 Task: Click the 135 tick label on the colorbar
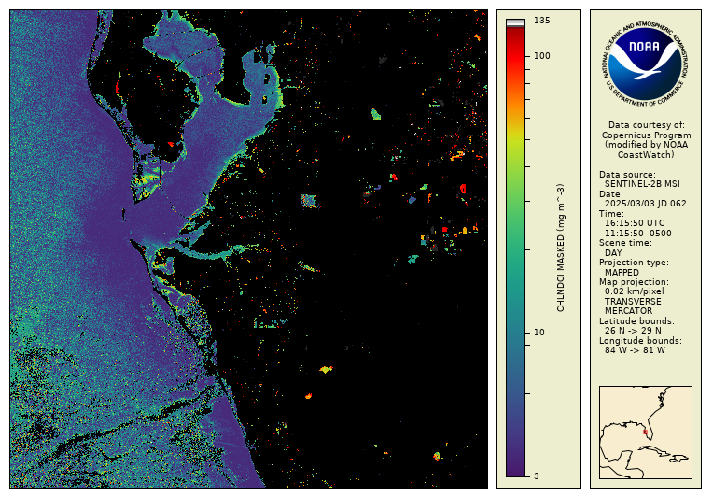541,21
